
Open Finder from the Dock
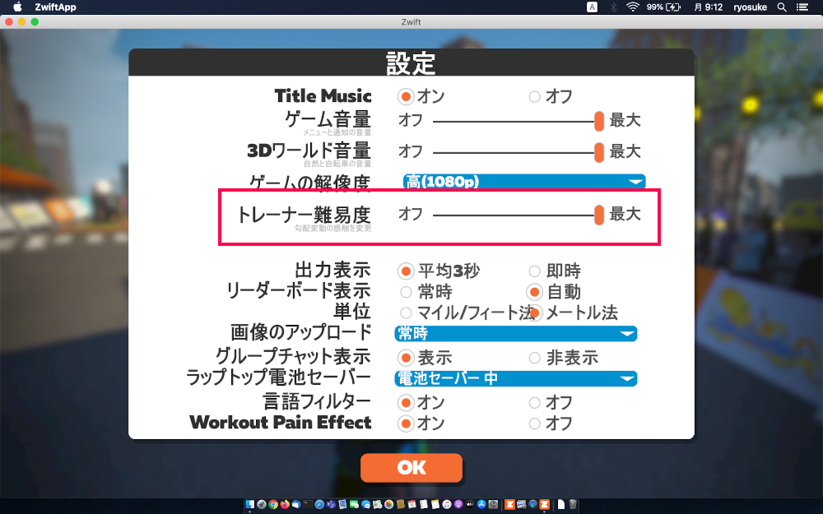(250, 505)
